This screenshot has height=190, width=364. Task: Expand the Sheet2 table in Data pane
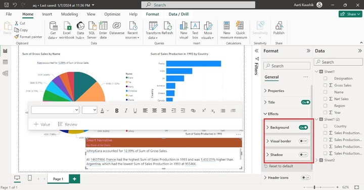coord(317,160)
